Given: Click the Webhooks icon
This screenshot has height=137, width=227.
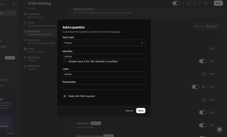Looking at the screenshot, I should (25, 66).
